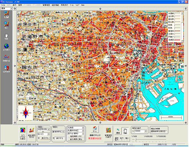
Task: Activate the hand pan tool in sidebar
Action: 7,37
